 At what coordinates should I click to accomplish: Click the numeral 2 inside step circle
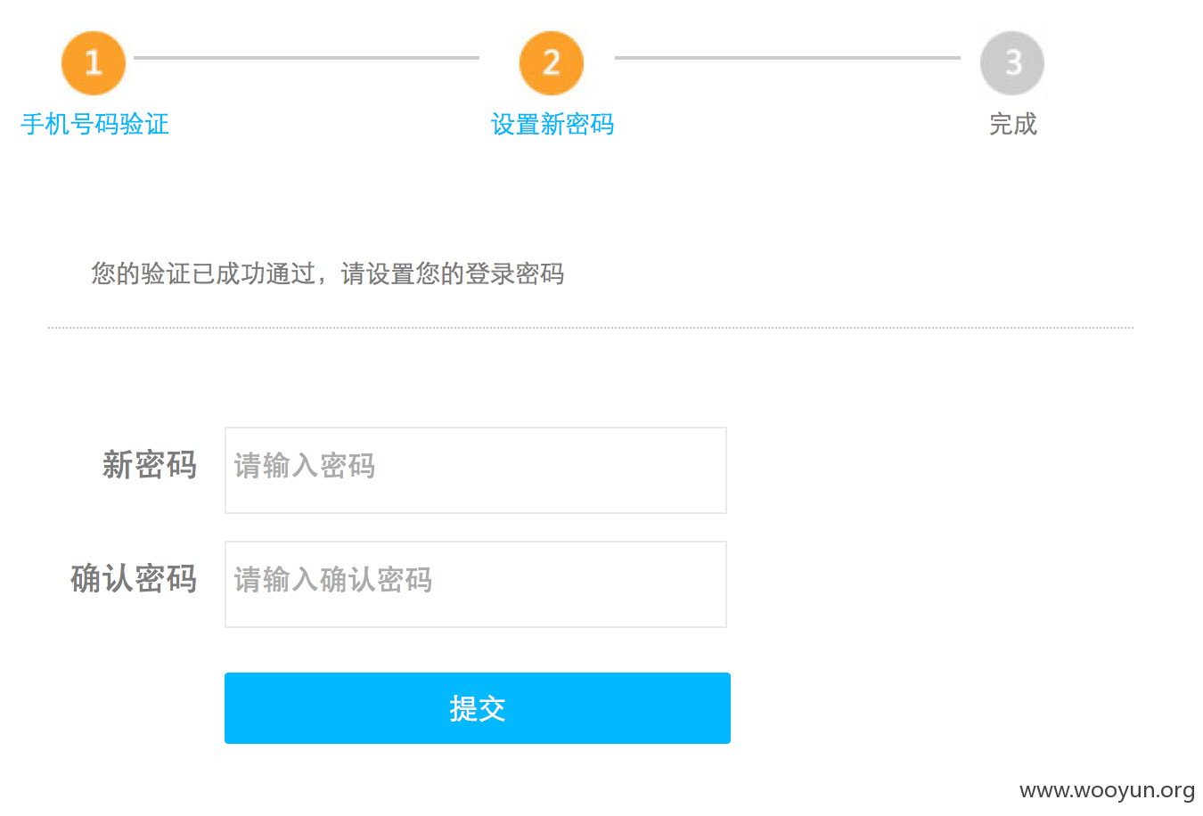(552, 62)
